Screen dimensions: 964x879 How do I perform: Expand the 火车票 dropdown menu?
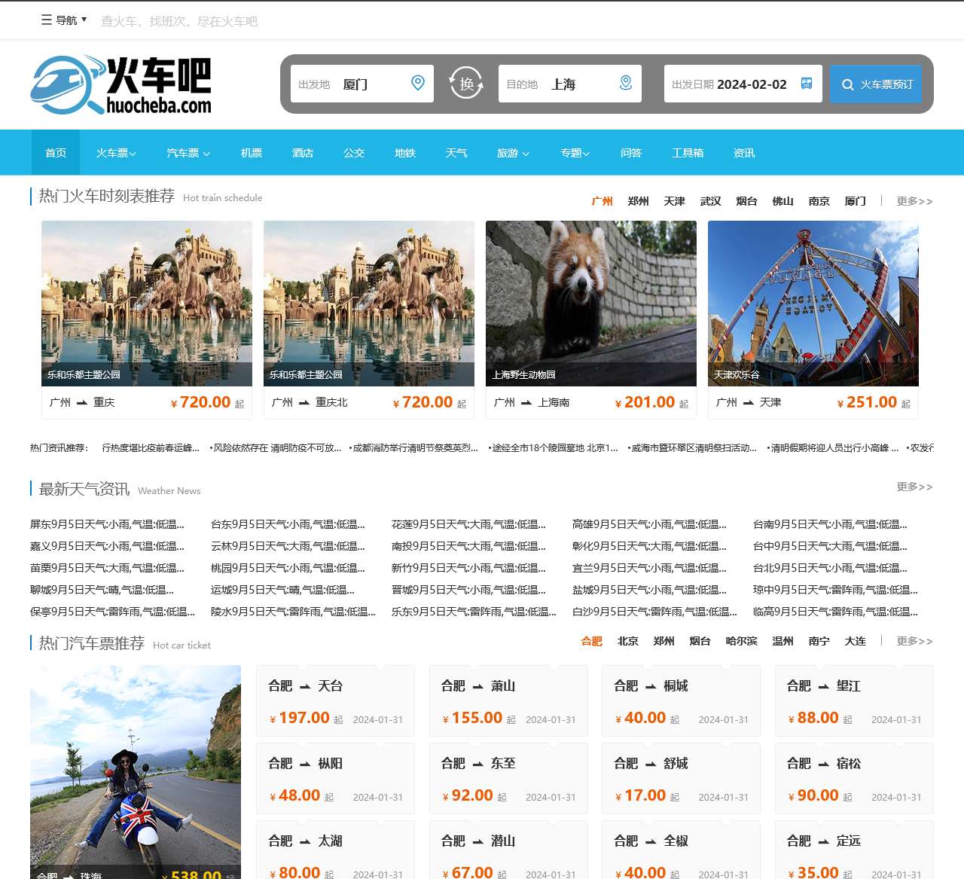coord(116,153)
